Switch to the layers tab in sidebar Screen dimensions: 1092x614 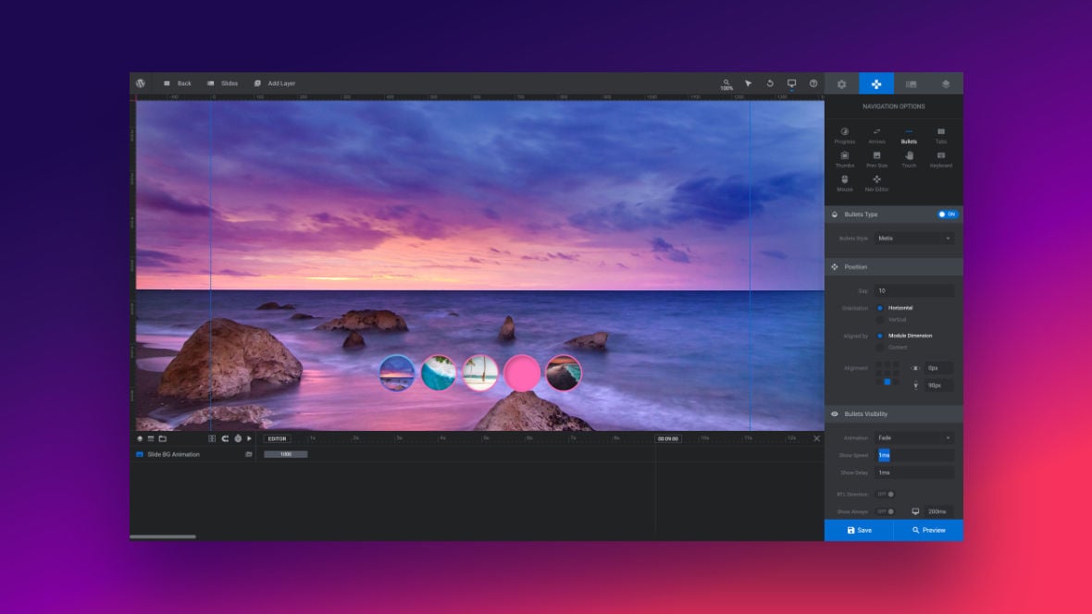click(x=946, y=83)
